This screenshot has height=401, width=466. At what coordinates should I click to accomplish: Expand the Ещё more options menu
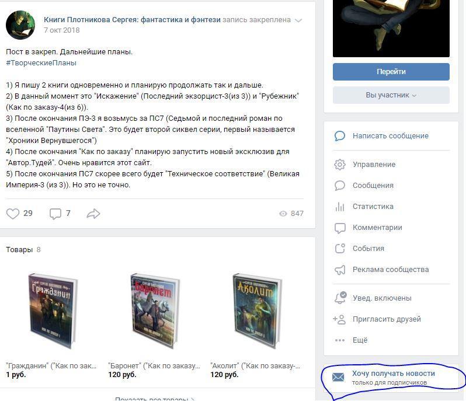[x=360, y=340]
